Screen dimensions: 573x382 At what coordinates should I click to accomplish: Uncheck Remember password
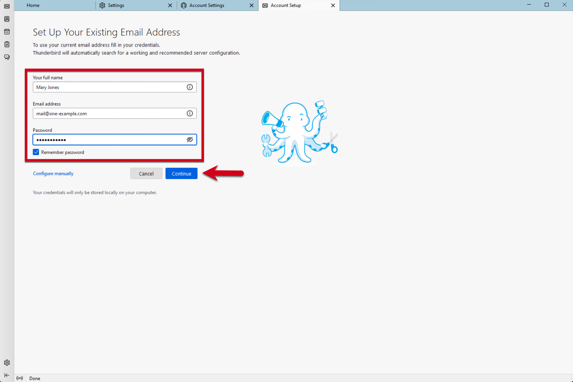coord(36,152)
